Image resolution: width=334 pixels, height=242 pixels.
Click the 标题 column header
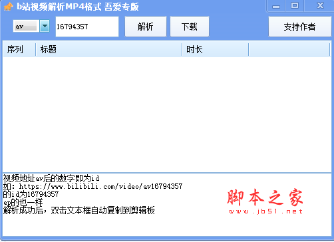pyautogui.click(x=108, y=49)
